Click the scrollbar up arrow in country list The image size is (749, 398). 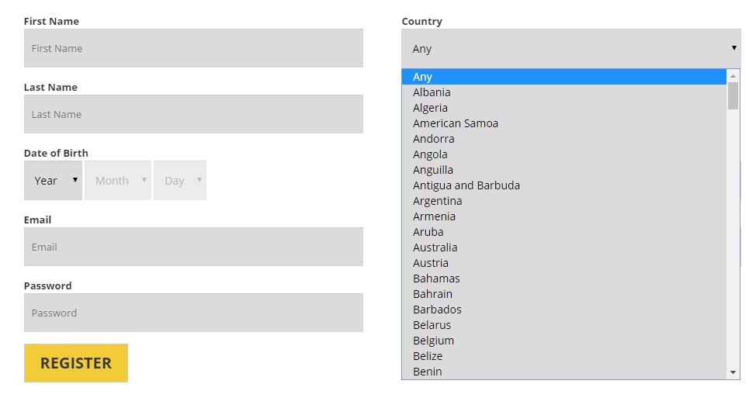733,76
